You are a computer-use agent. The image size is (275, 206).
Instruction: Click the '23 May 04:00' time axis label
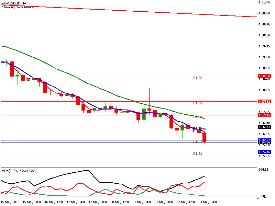209,202
